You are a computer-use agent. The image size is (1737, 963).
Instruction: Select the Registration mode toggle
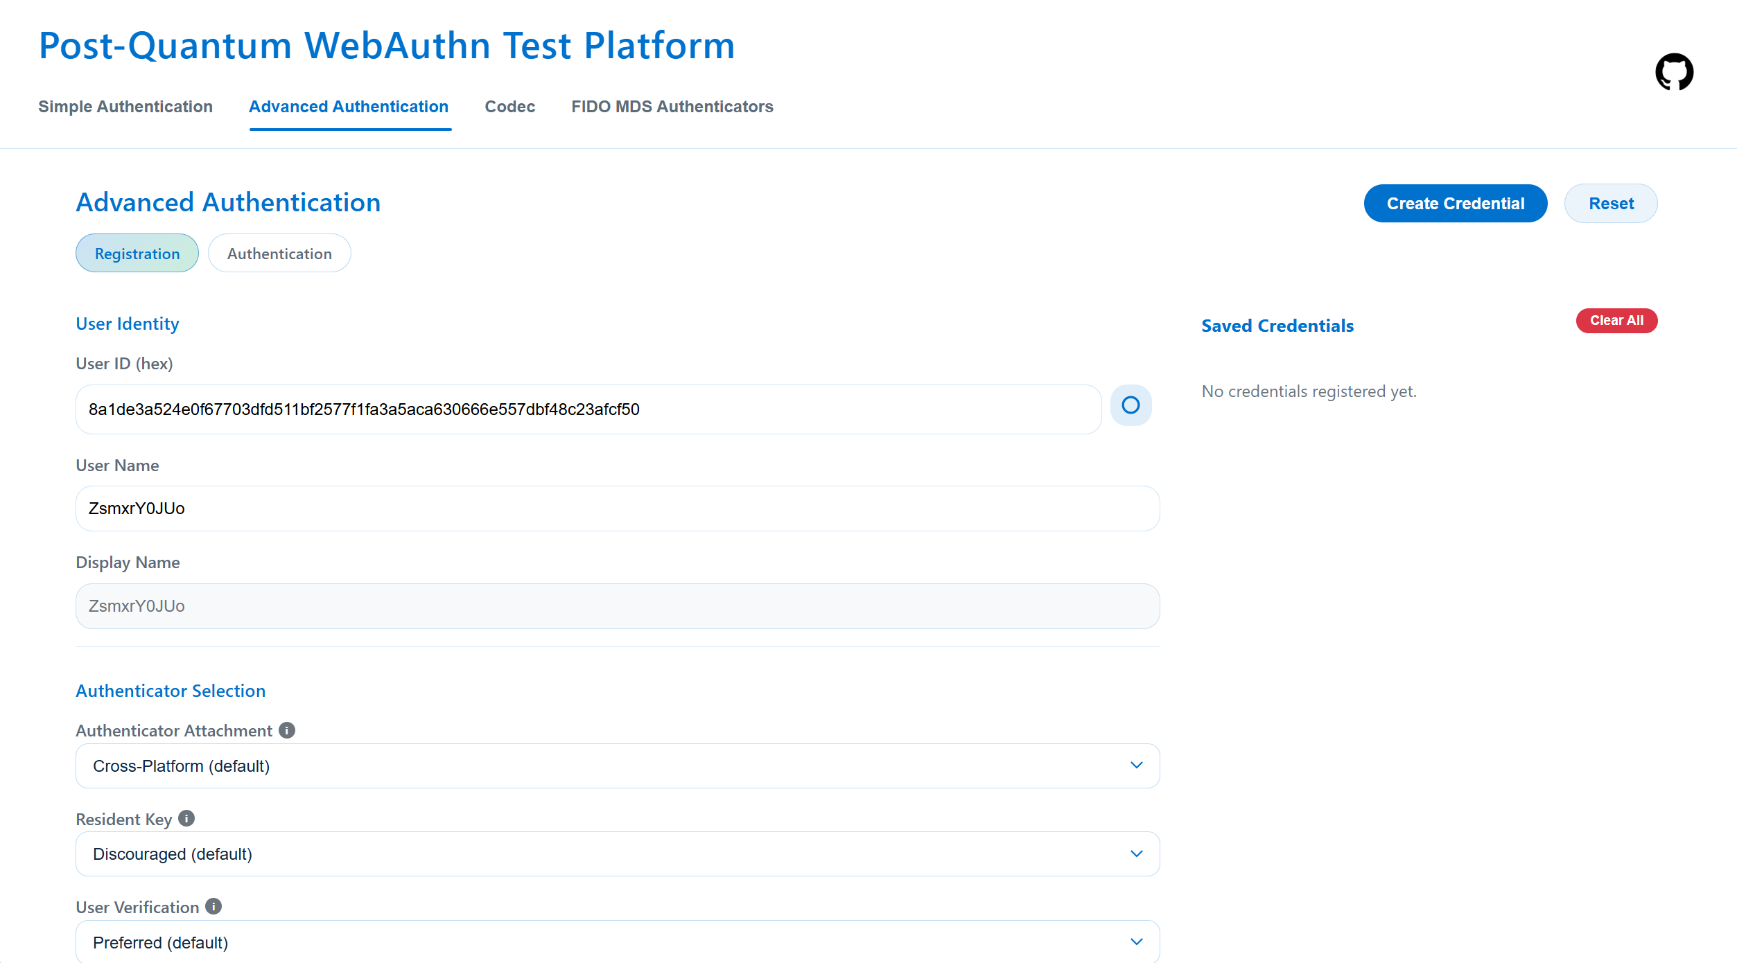137,254
